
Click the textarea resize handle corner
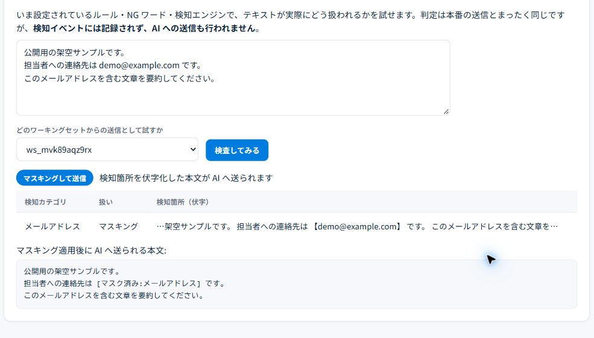(x=446, y=112)
